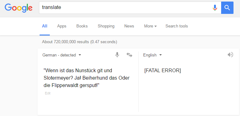
Task: Open the English target language dropdown
Action: point(152,55)
